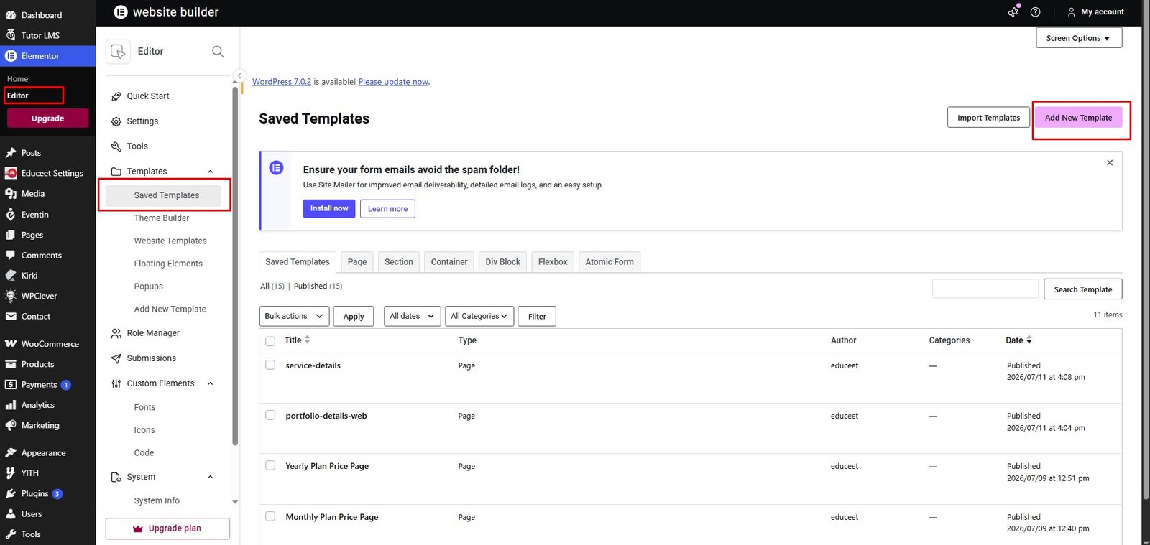Viewport: 1150px width, 545px height.
Task: Click the Elementor logo in top bar
Action: (121, 12)
